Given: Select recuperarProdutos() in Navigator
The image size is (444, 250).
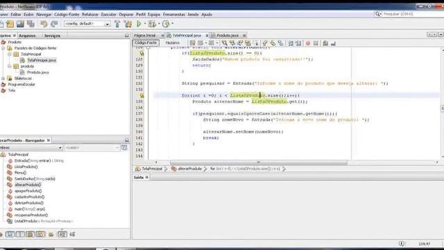Looking at the screenshot, I should point(31,215).
